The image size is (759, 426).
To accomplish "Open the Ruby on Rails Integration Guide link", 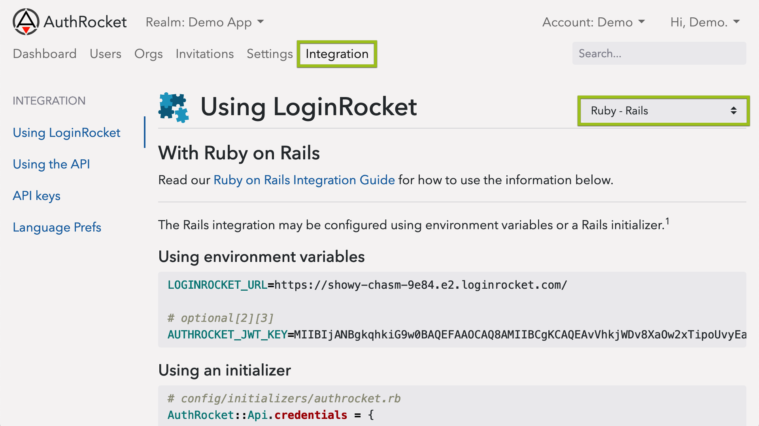I will point(304,180).
